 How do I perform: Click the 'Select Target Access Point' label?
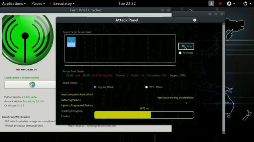point(77,32)
